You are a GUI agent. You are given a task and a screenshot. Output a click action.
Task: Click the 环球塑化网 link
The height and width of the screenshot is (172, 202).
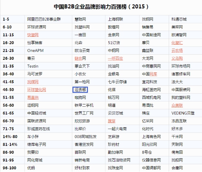coord(37,90)
